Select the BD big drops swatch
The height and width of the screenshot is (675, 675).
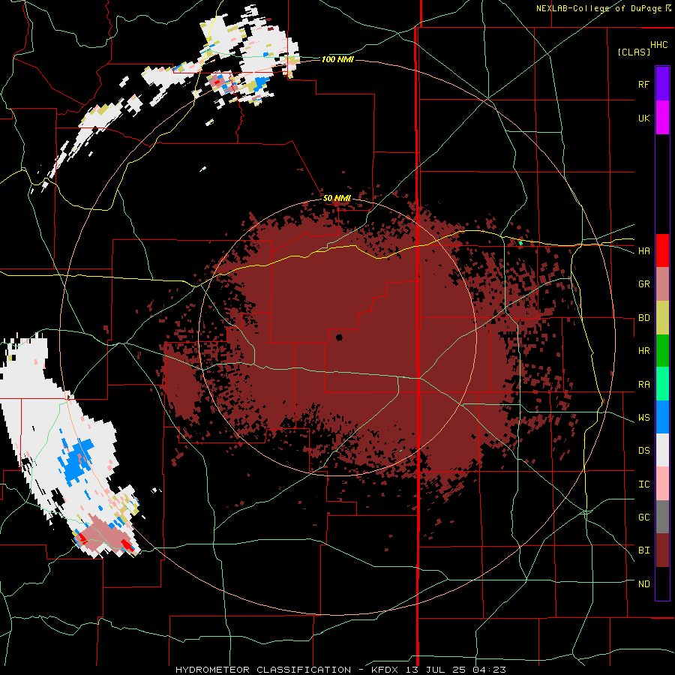(x=662, y=318)
